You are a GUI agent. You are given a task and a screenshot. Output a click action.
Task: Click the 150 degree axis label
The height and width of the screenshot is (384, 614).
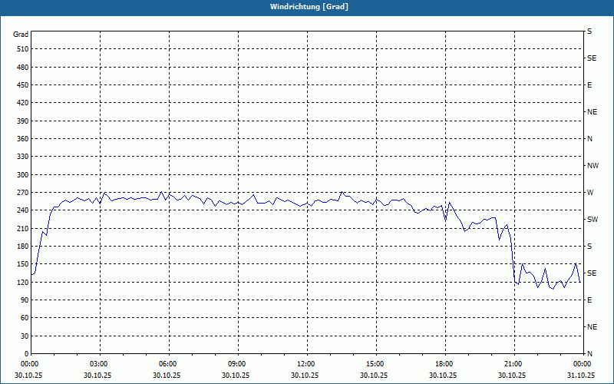[x=23, y=263]
